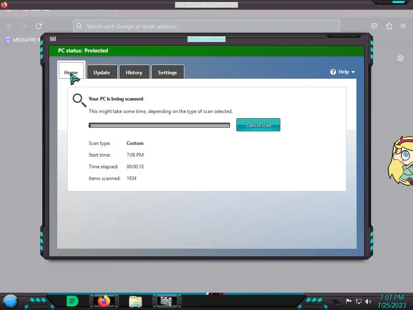This screenshot has width=413, height=310.
Task: Click the time elapsed value 00:00:18
Action: [135, 167]
